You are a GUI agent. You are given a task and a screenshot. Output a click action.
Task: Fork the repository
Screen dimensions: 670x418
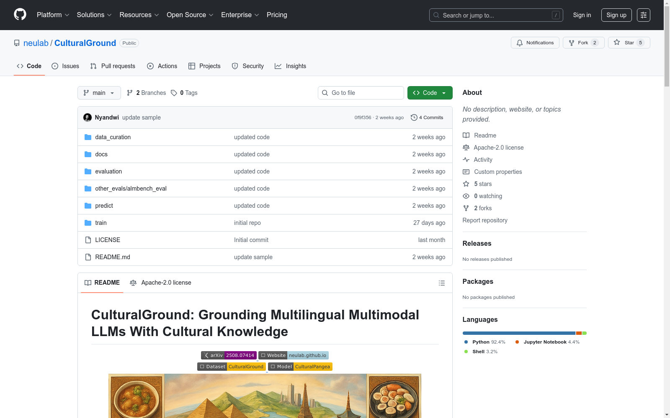point(584,43)
